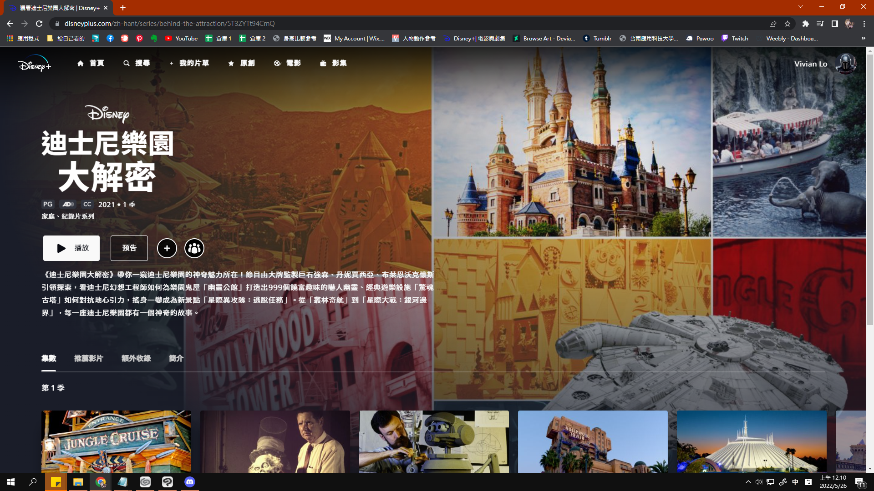
Task: Reload the Disney+ page
Action: (x=39, y=24)
